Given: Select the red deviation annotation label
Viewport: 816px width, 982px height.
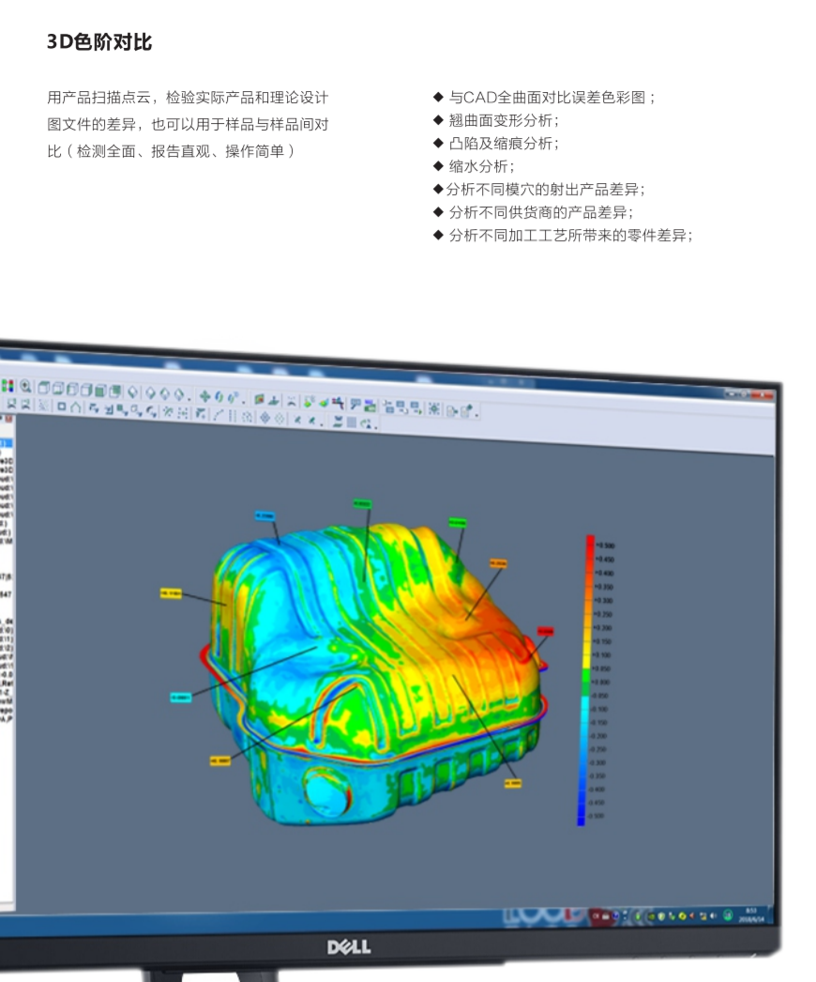Looking at the screenshot, I should (545, 631).
